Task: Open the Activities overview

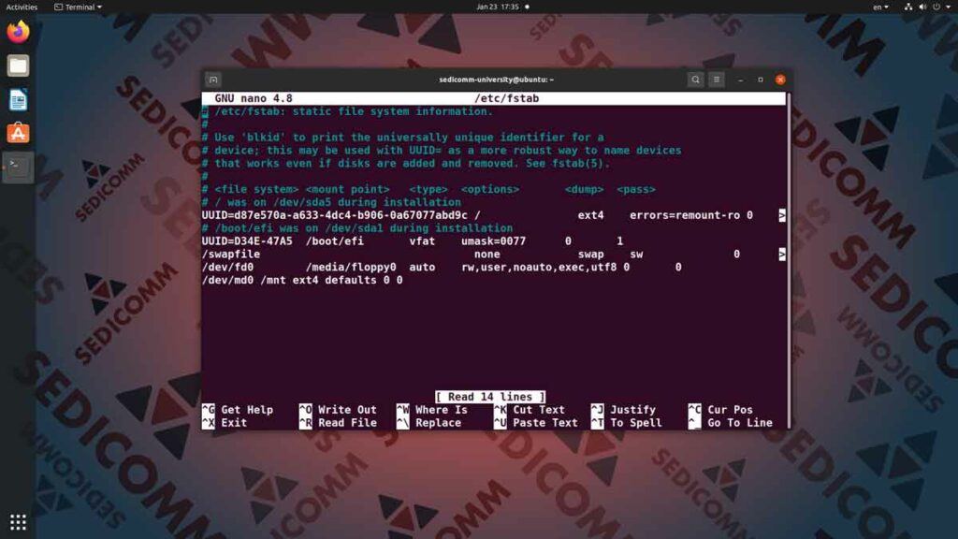Action: (x=22, y=7)
